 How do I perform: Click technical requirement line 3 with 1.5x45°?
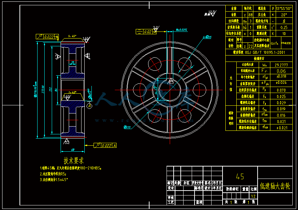click(54, 180)
